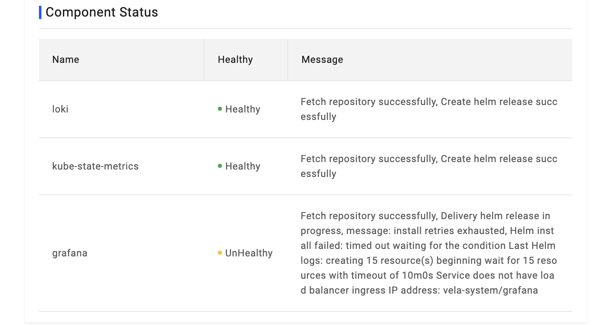
Task: Expand the grafana row for more details
Action: coord(70,253)
